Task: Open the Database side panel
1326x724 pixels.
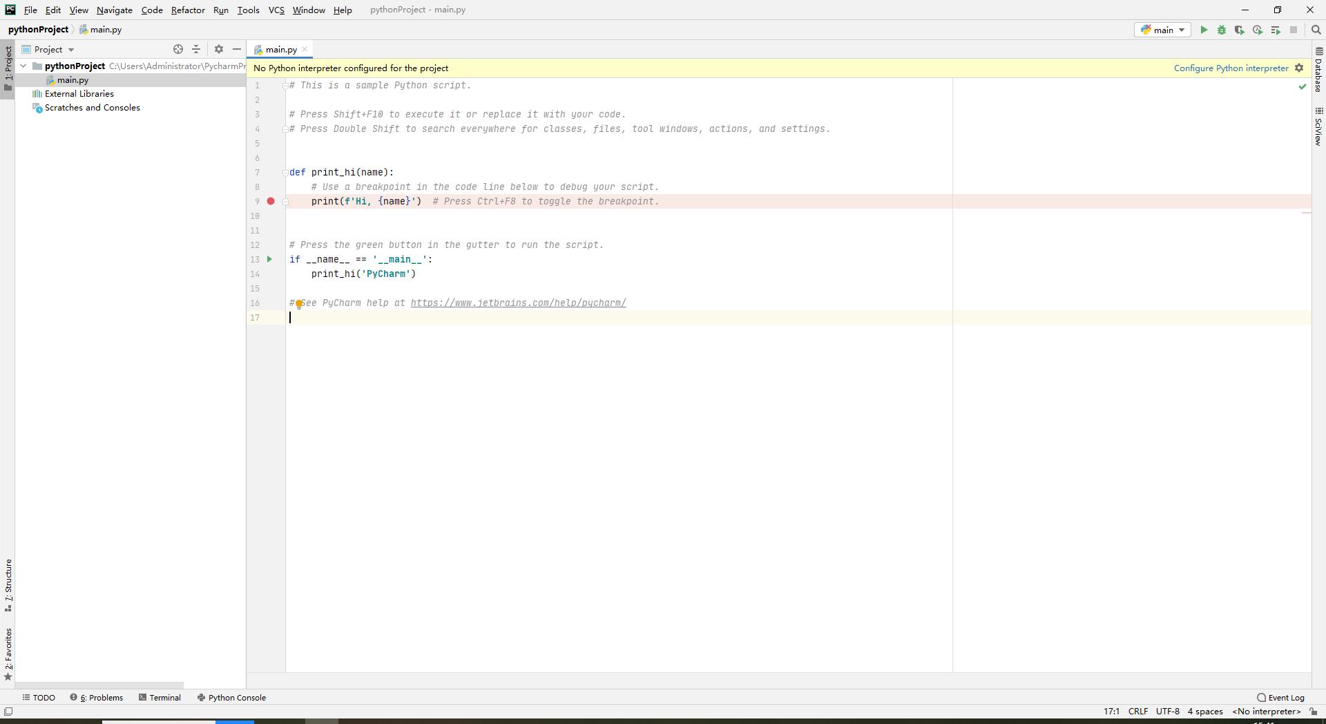Action: click(x=1318, y=70)
